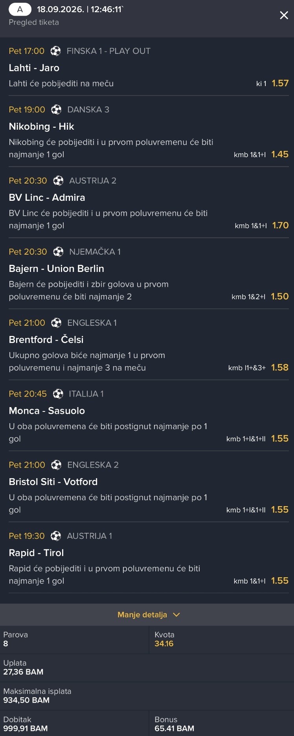This screenshot has height=736, width=294.
Task: Open the Bajern - Union Berlin match
Action: tap(57, 269)
